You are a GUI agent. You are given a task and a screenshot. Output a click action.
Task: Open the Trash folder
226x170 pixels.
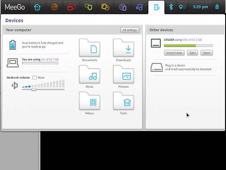tap(124, 103)
